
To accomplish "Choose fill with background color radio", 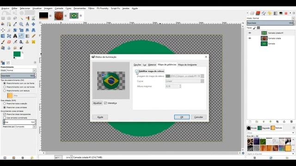I will (x=5, y=87).
